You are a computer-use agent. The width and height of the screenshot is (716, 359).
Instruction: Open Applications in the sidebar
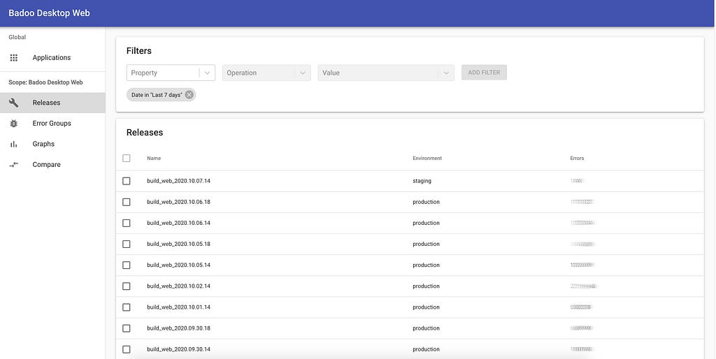point(52,58)
